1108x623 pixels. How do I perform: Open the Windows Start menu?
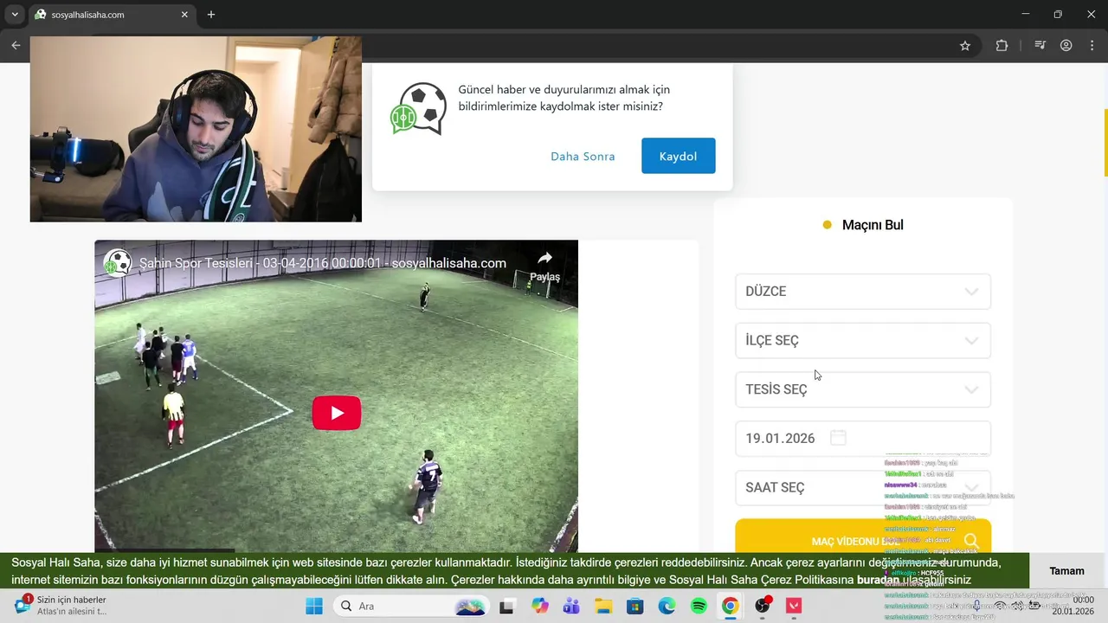(314, 606)
